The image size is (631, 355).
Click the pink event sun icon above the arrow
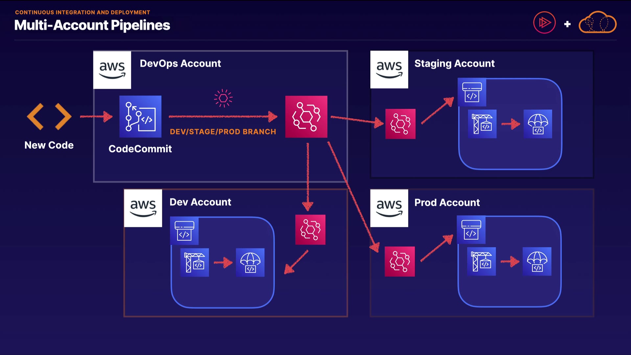pos(223,98)
